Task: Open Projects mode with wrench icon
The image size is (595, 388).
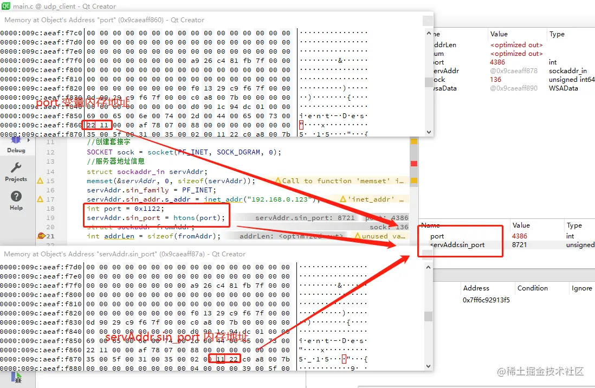Action: tap(16, 172)
